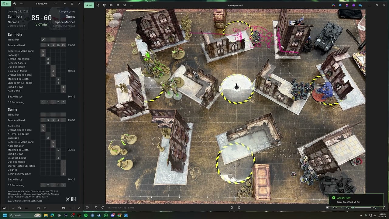Open Microsoft Designer icon in the Deployment.JPG title bar
Image resolution: width=389 pixels, height=219 pixels.
(334, 5)
